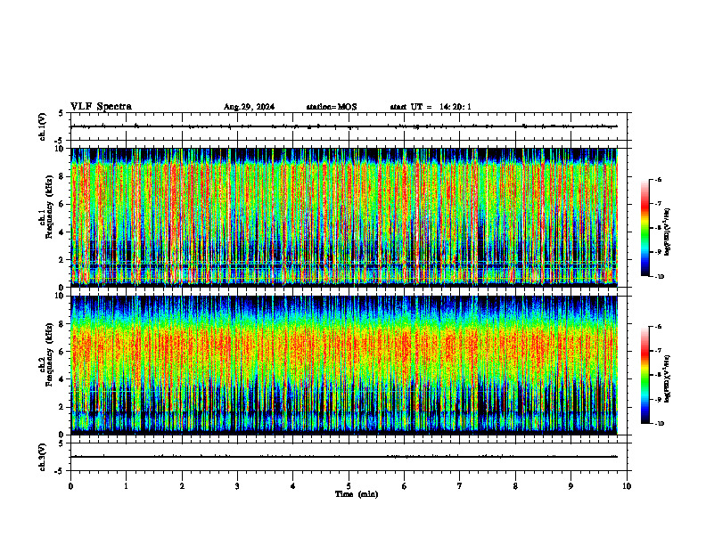Click the "ch.1(V)" axis label
The width and height of the screenshot is (706, 545).
click(43, 126)
